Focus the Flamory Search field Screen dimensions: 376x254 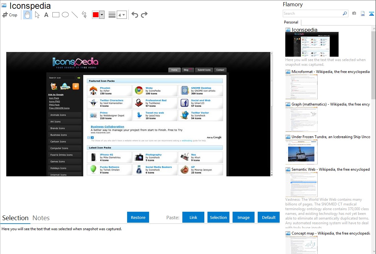coord(313,13)
